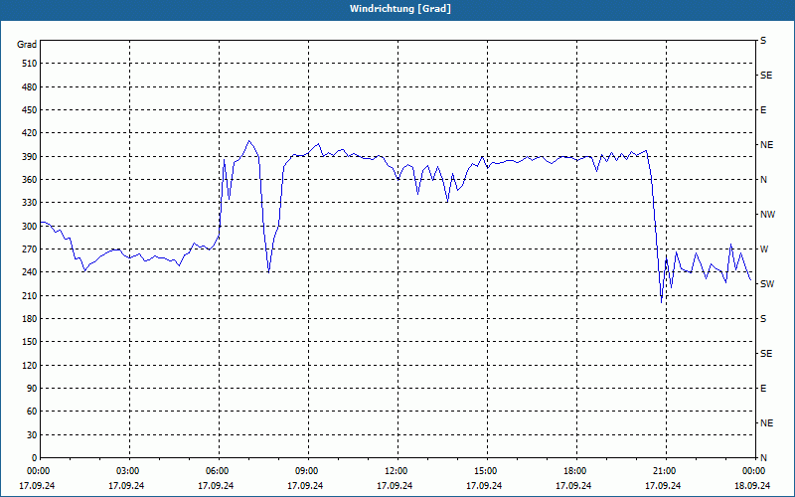Screen dimensions: 795x497
Task: Select the 17.09.24 date under 21:00
Action: (663, 485)
